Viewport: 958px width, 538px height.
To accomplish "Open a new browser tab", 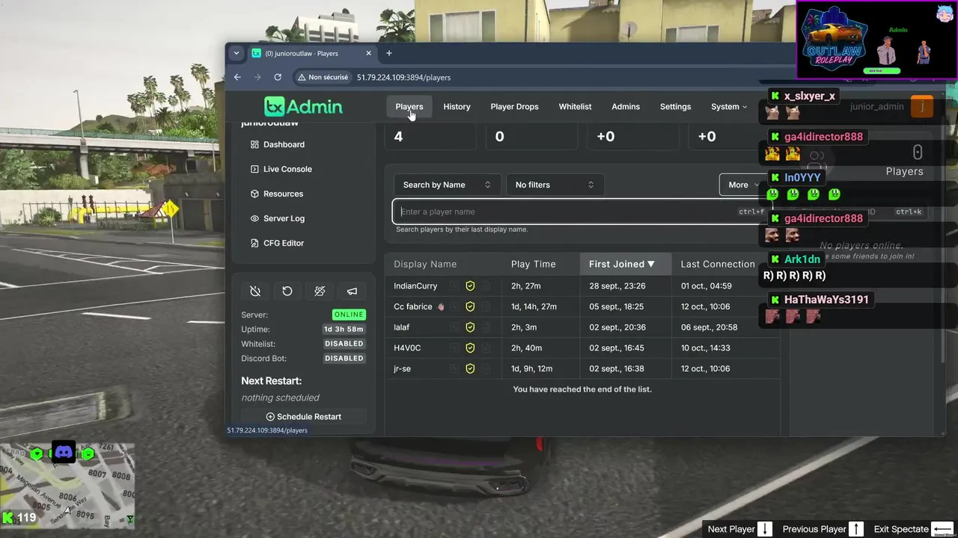I will tap(388, 53).
